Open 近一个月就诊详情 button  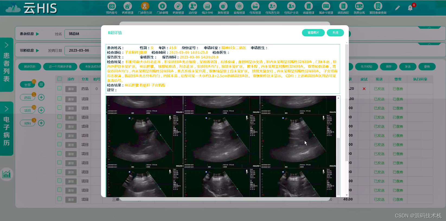[x=60, y=67]
